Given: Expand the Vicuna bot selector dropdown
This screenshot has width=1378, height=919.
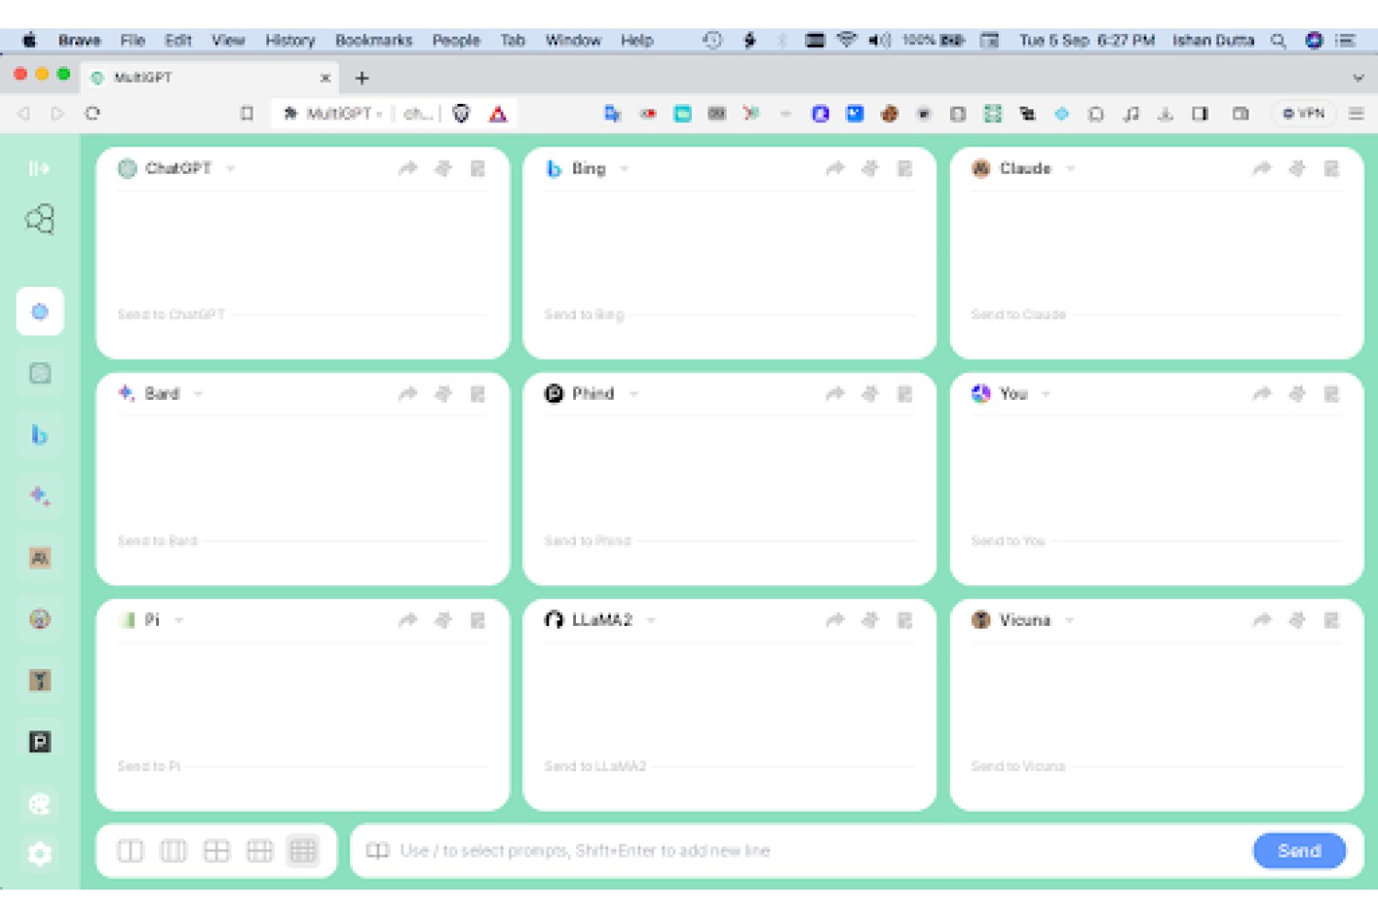Looking at the screenshot, I should pyautogui.click(x=1069, y=620).
